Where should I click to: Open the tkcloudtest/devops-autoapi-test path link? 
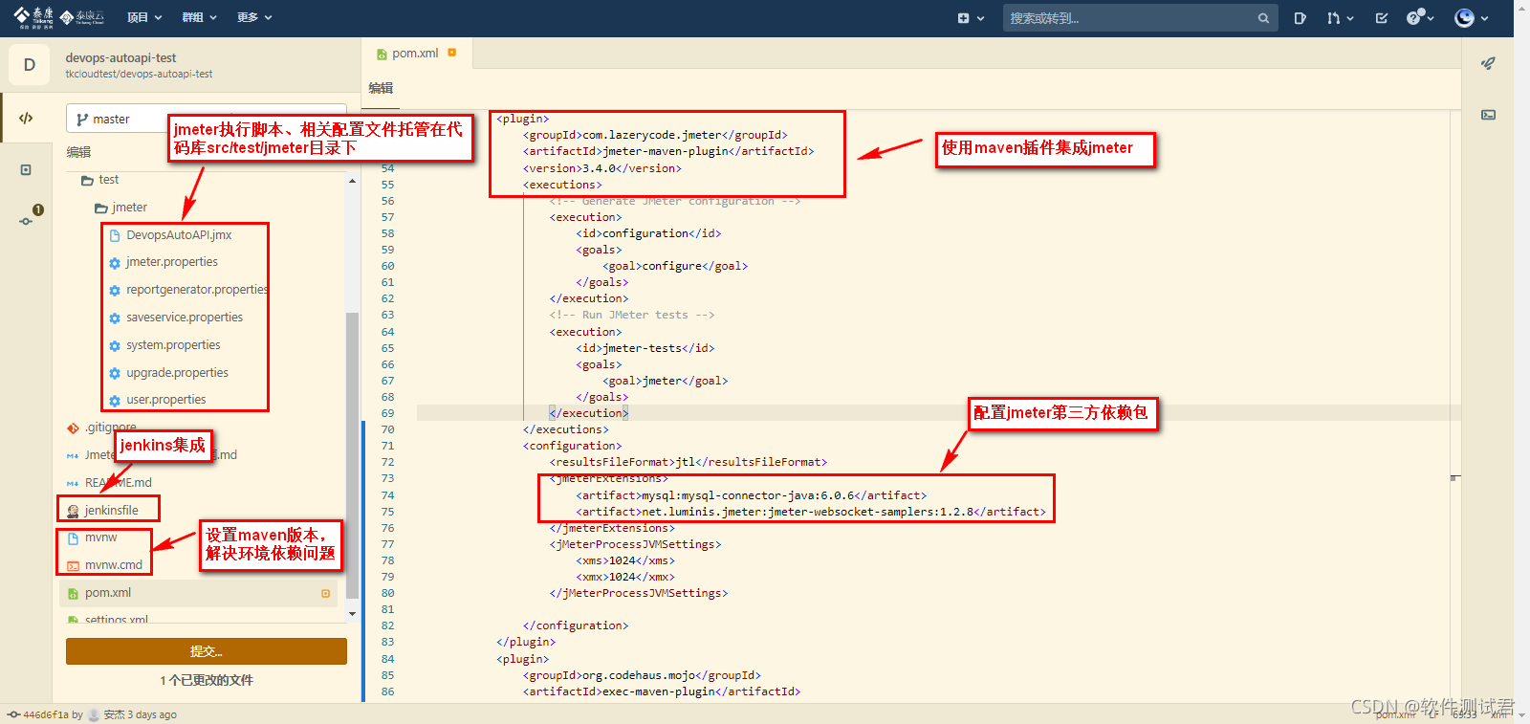139,74
